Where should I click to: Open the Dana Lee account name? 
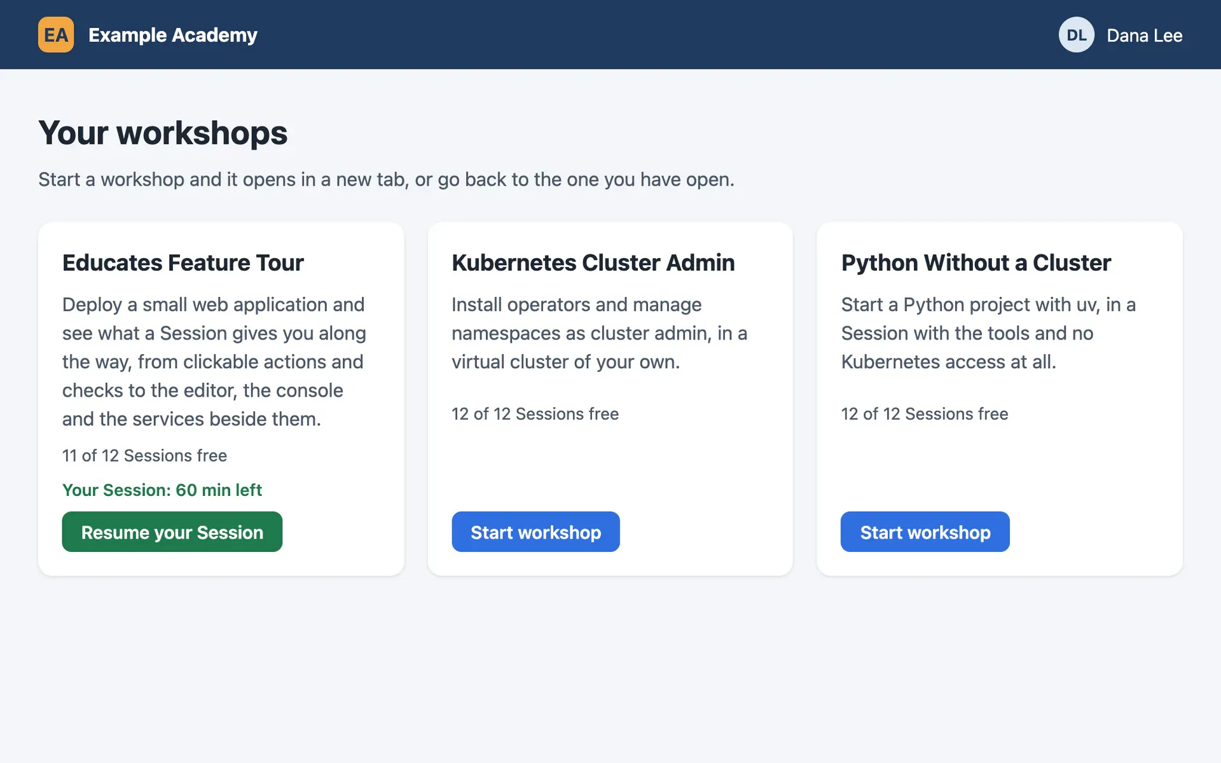1144,36
